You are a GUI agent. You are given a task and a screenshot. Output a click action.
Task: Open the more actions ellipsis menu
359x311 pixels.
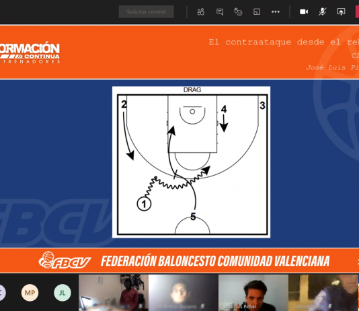click(x=276, y=11)
